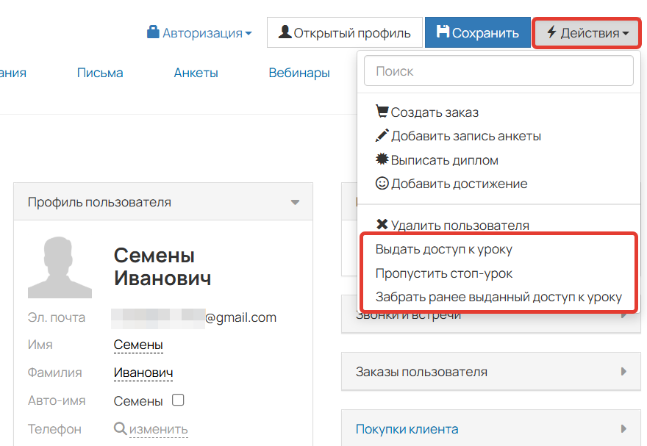Click the X icon beside Удалить пользователя
This screenshot has width=647, height=446.
(x=380, y=226)
